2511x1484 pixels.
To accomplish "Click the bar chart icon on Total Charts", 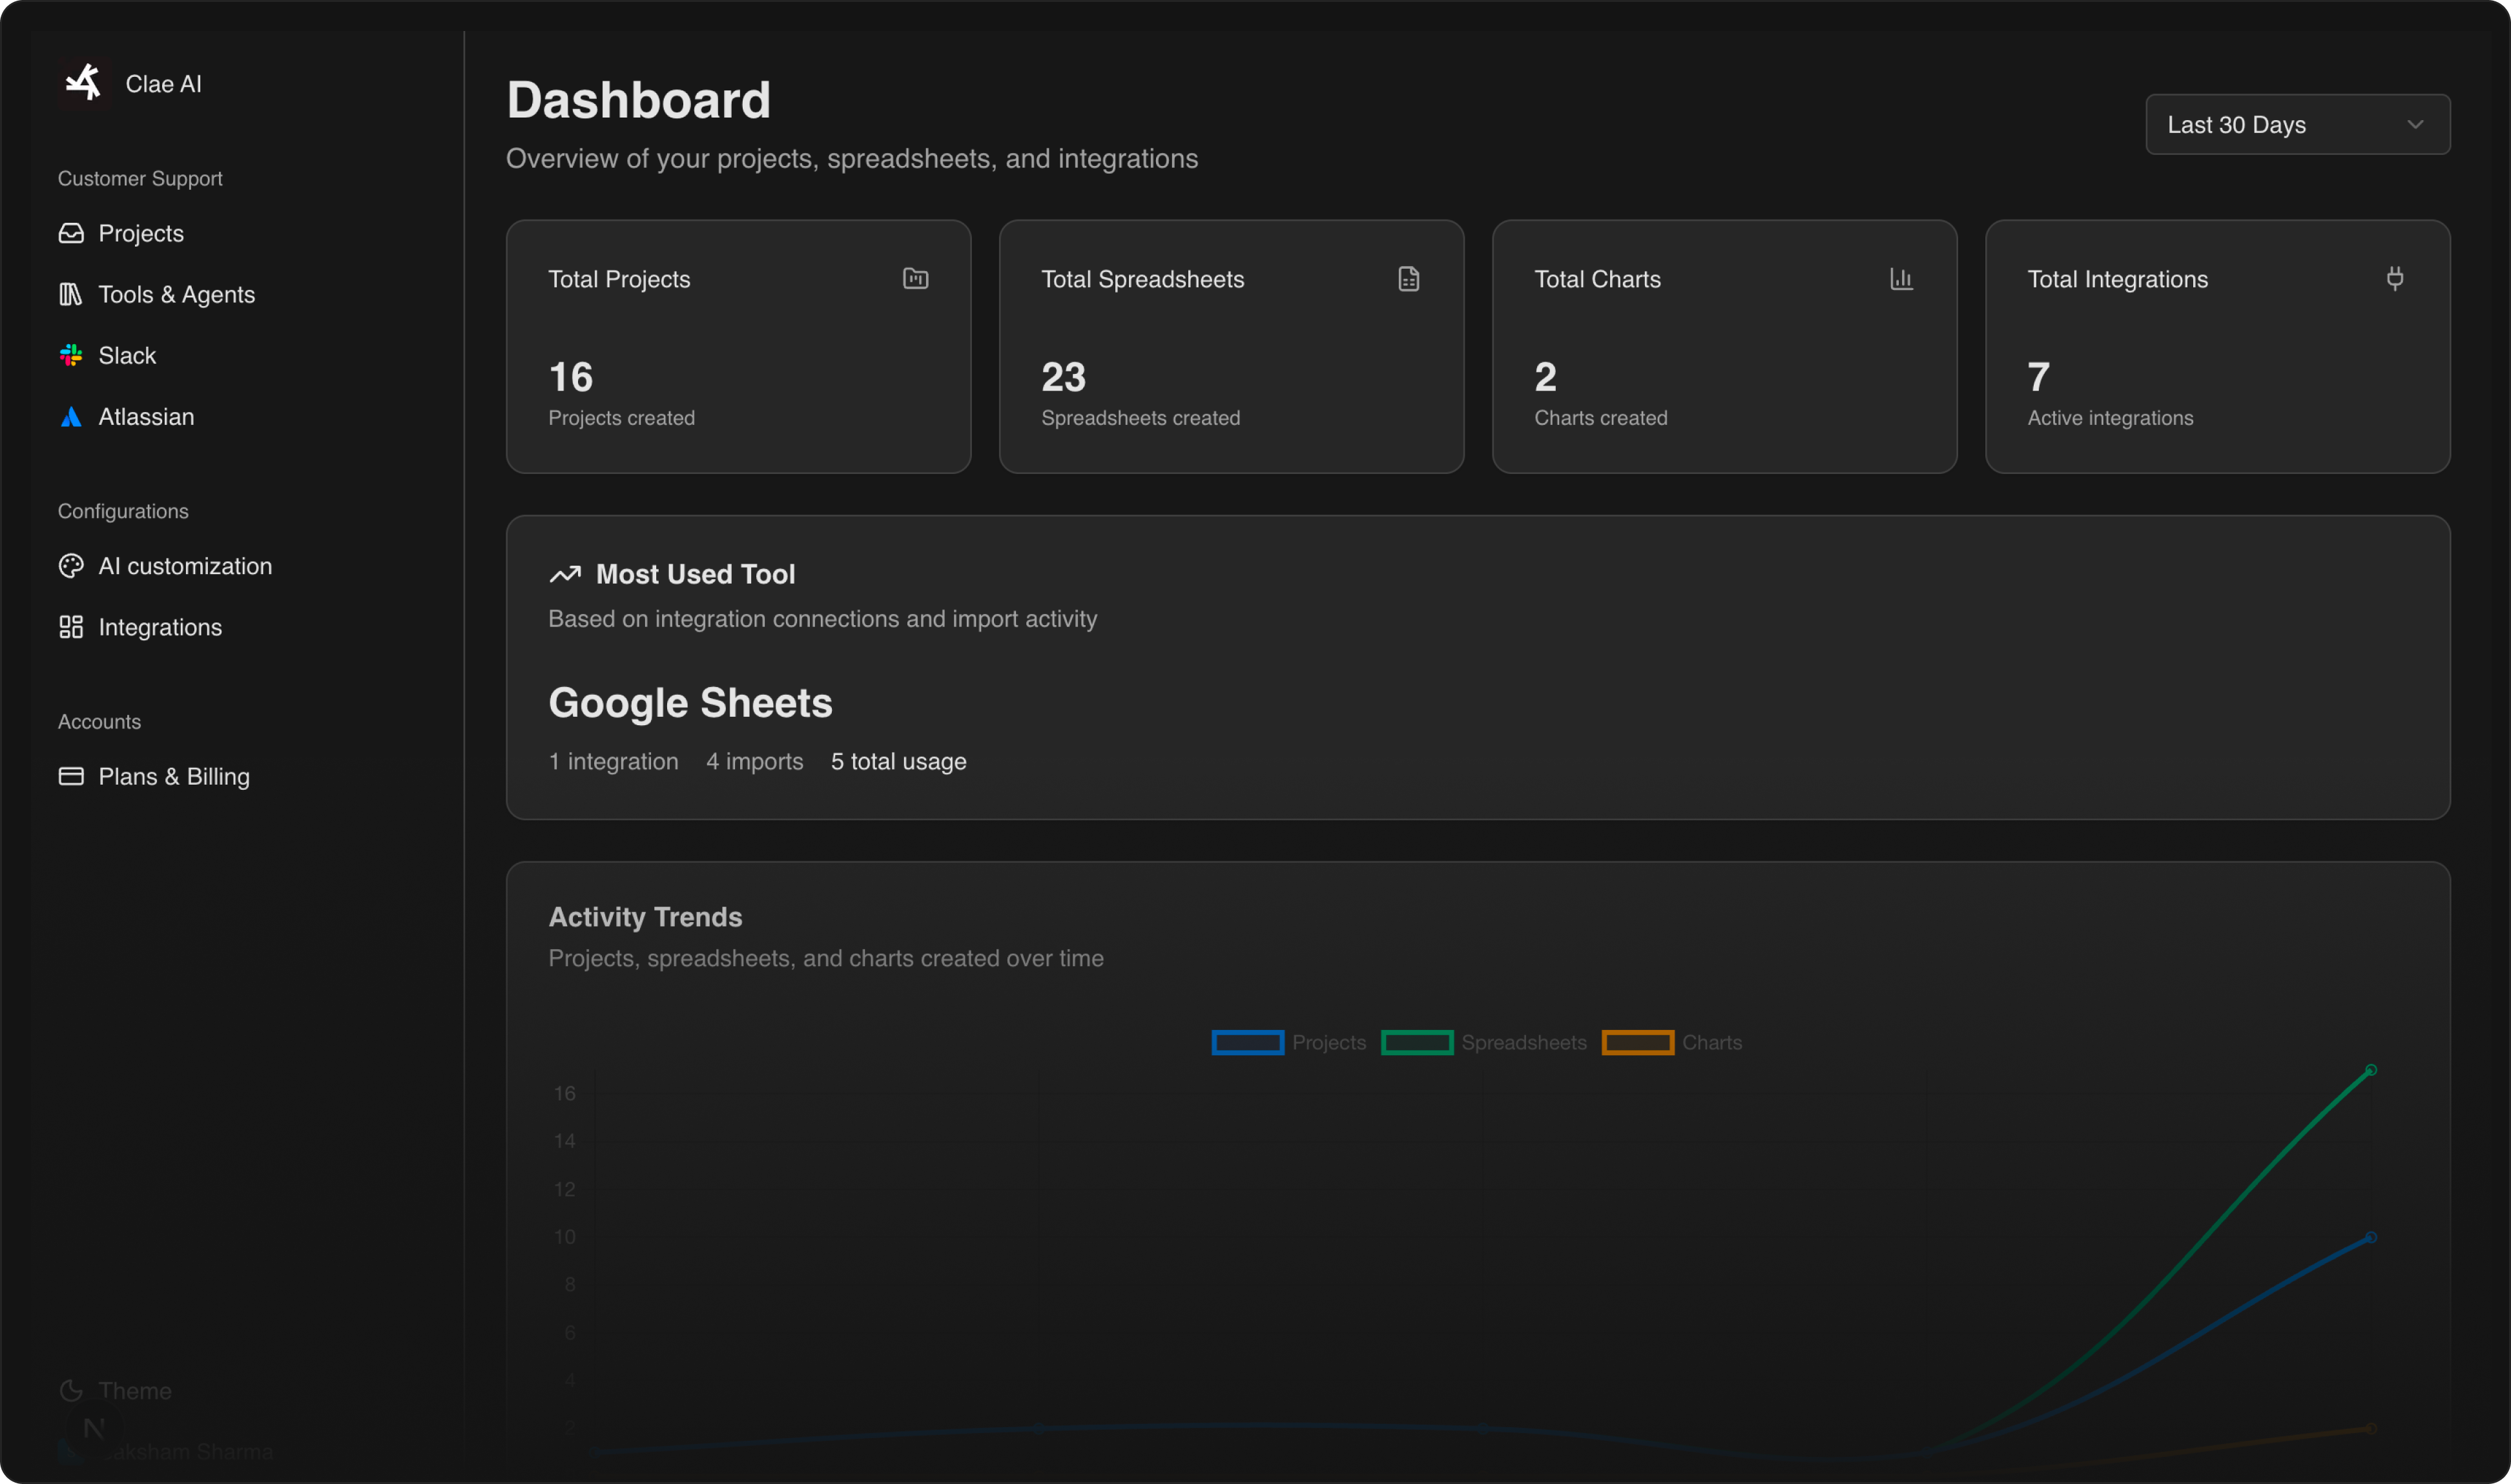I will (1901, 278).
